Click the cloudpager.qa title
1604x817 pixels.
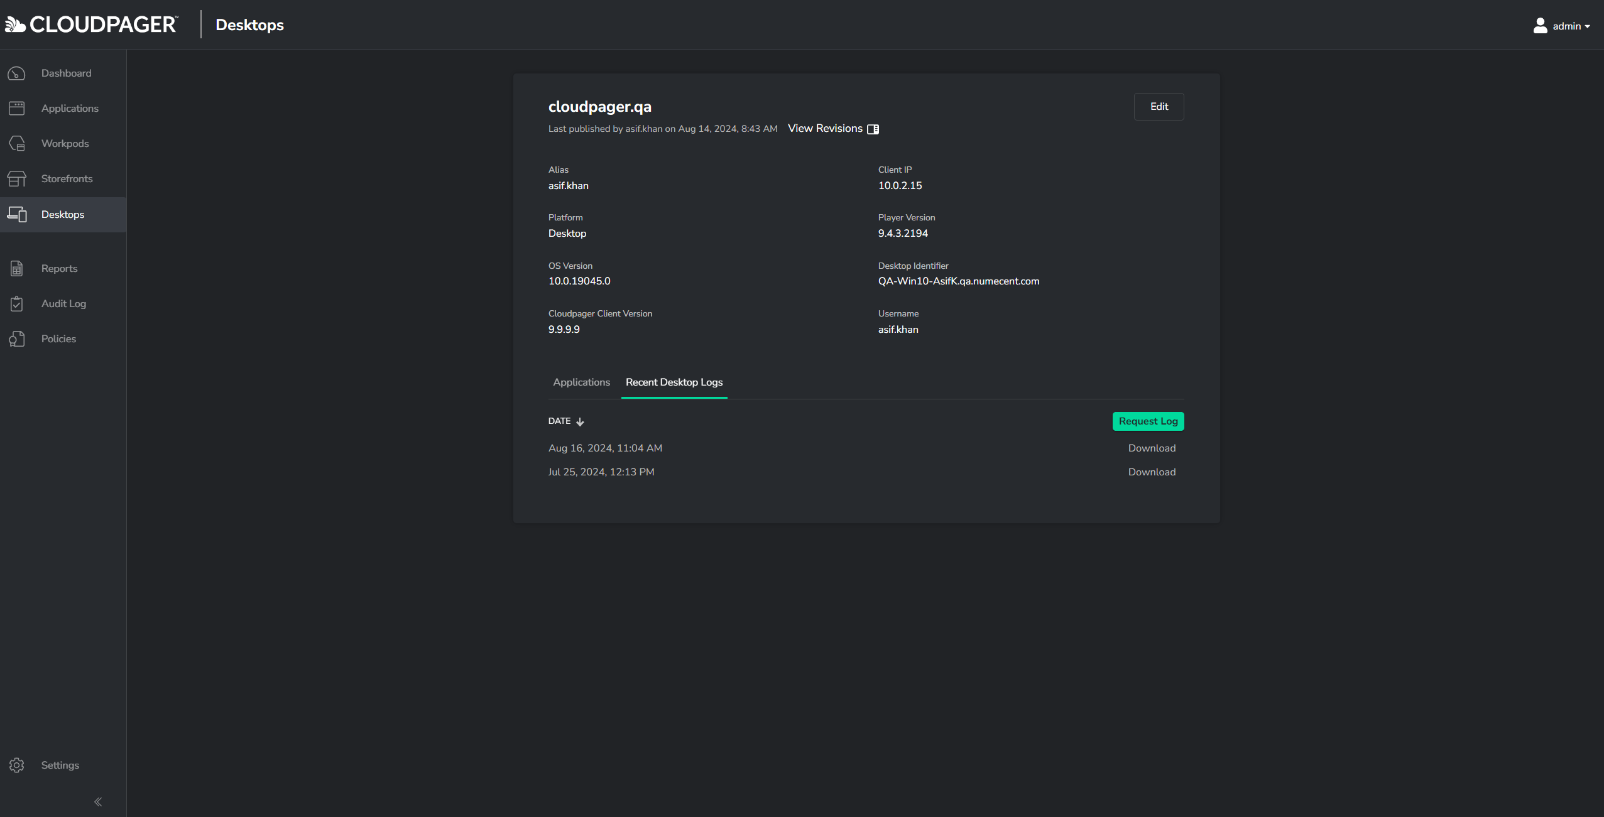(x=600, y=107)
